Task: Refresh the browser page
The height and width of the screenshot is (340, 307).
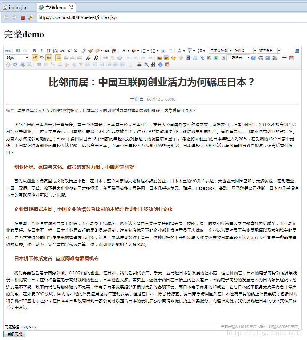Action: click(x=31, y=17)
